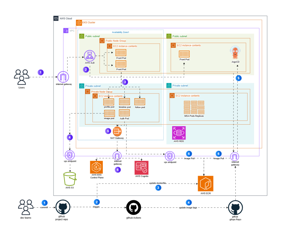Click the AWS S3 bucket icon

70,179
